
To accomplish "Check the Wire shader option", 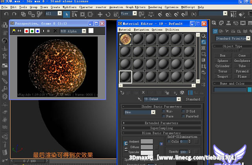I will pos(164,111).
